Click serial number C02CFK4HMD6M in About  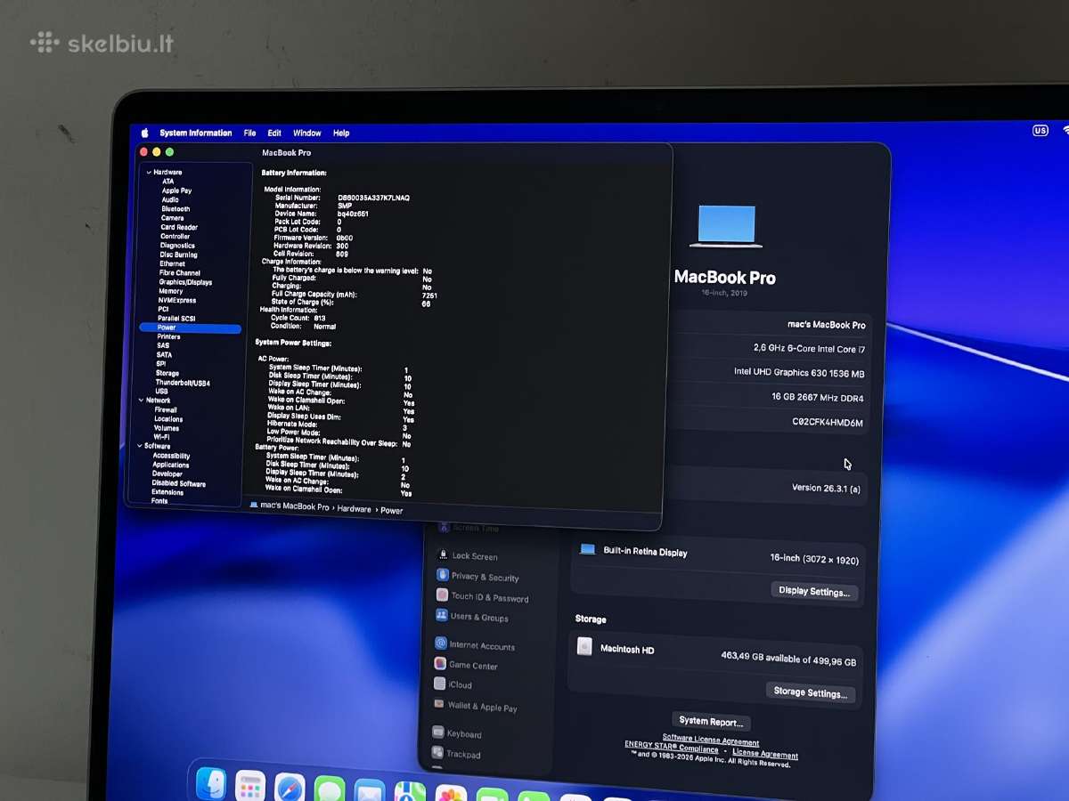click(828, 423)
